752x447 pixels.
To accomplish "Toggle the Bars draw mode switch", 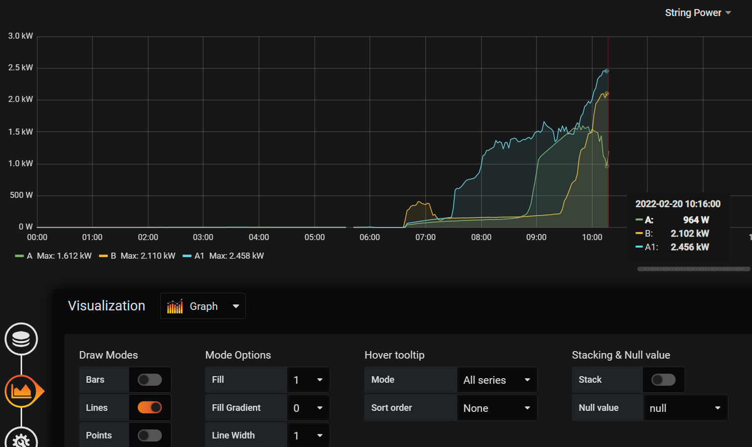I will pos(150,380).
